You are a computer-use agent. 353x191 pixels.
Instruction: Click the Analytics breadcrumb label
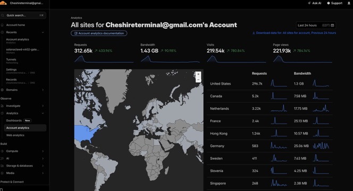pos(77,18)
